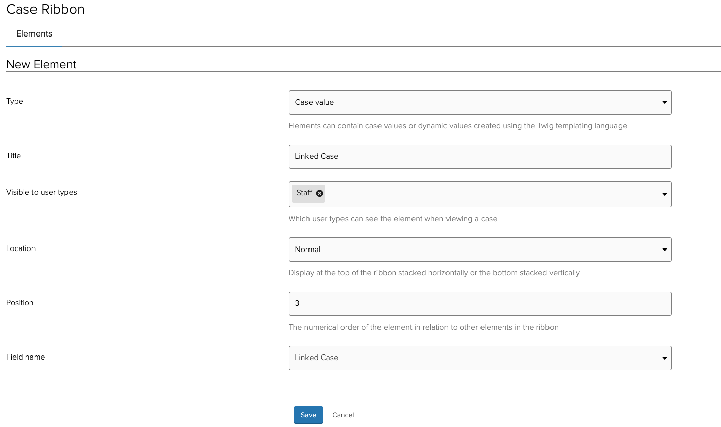Open the Location dropdown set to Normal
This screenshot has width=721, height=427.
click(480, 250)
